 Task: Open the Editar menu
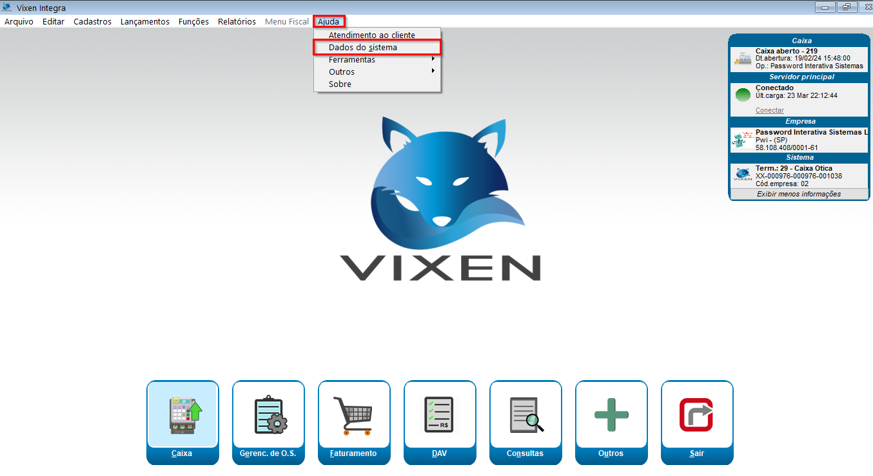click(54, 21)
